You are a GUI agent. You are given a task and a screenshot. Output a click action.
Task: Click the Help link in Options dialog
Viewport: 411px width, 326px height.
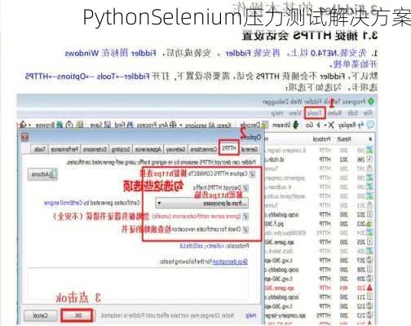[250, 315]
